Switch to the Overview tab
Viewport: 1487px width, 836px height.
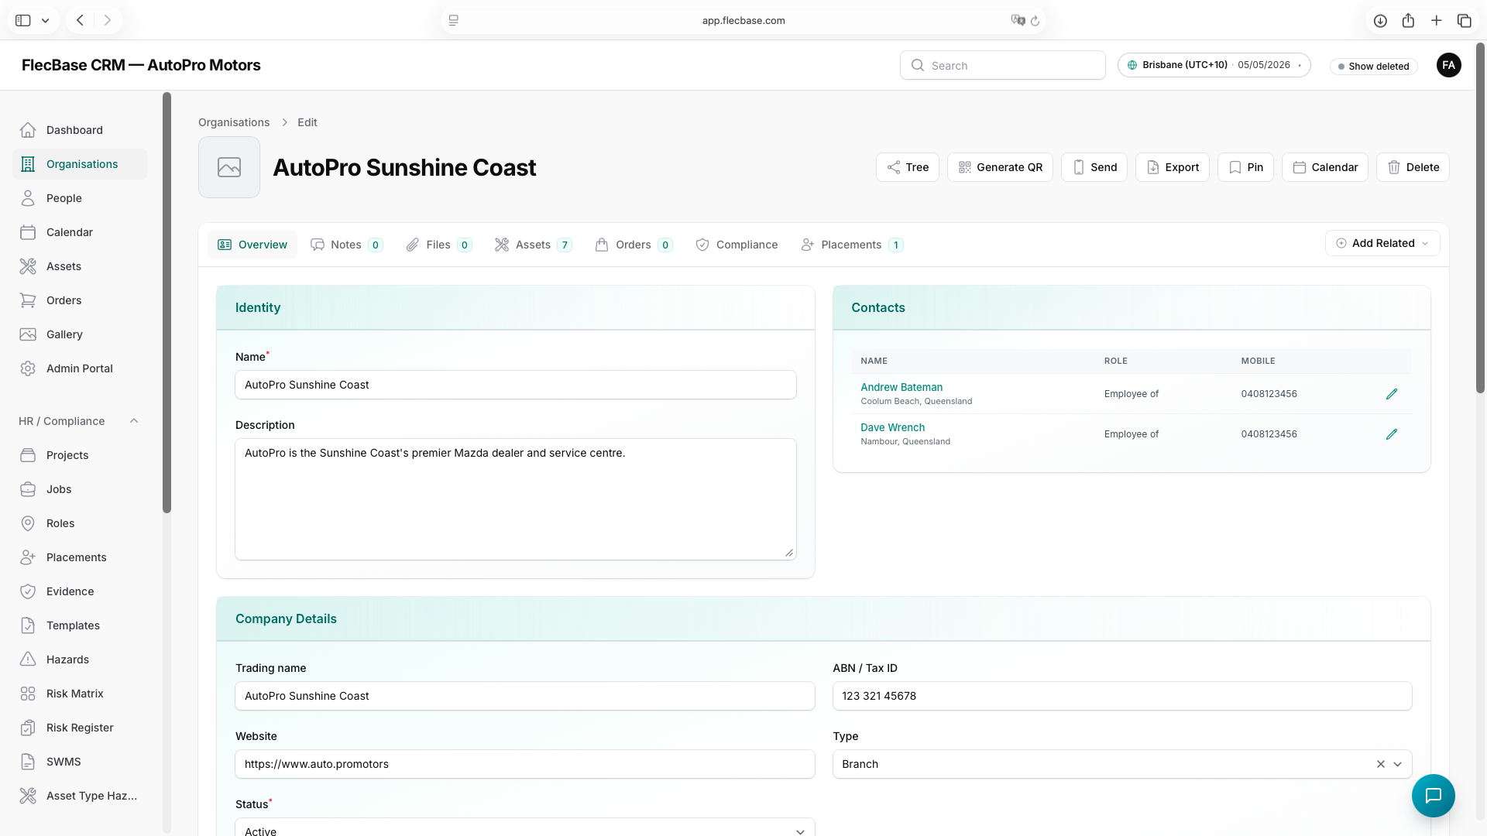252,245
